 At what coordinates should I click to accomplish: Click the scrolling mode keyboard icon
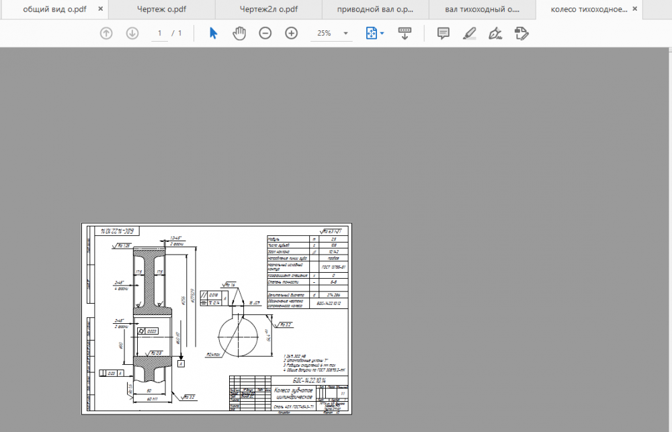(x=405, y=34)
